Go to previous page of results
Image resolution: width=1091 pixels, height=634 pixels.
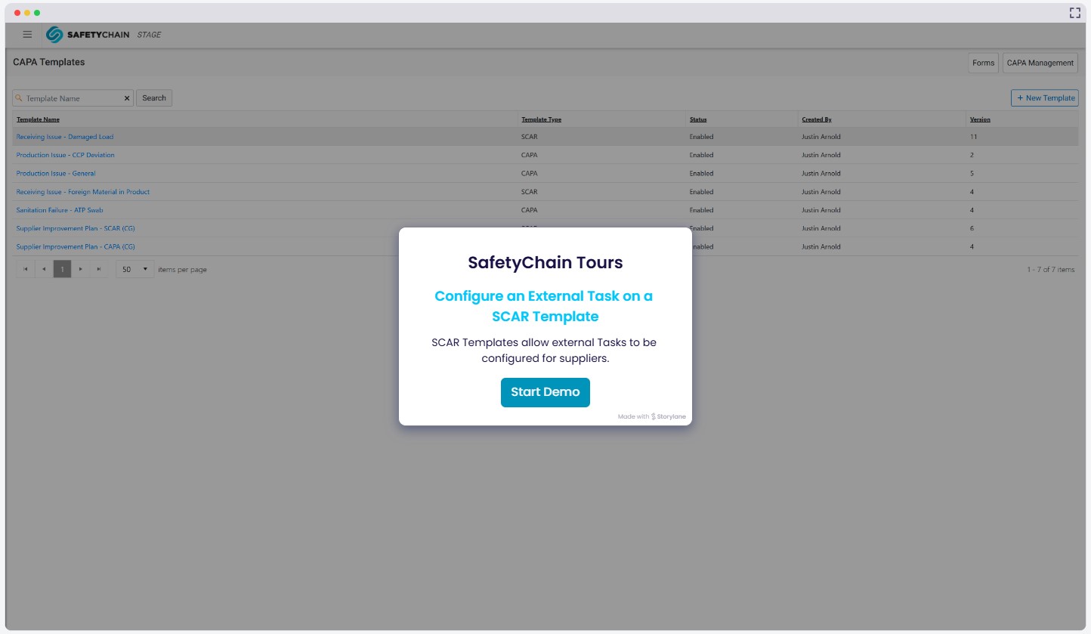[x=44, y=269]
